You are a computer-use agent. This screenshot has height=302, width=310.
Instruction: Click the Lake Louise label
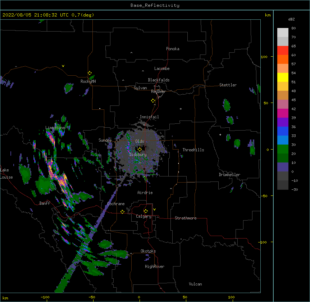6,174
